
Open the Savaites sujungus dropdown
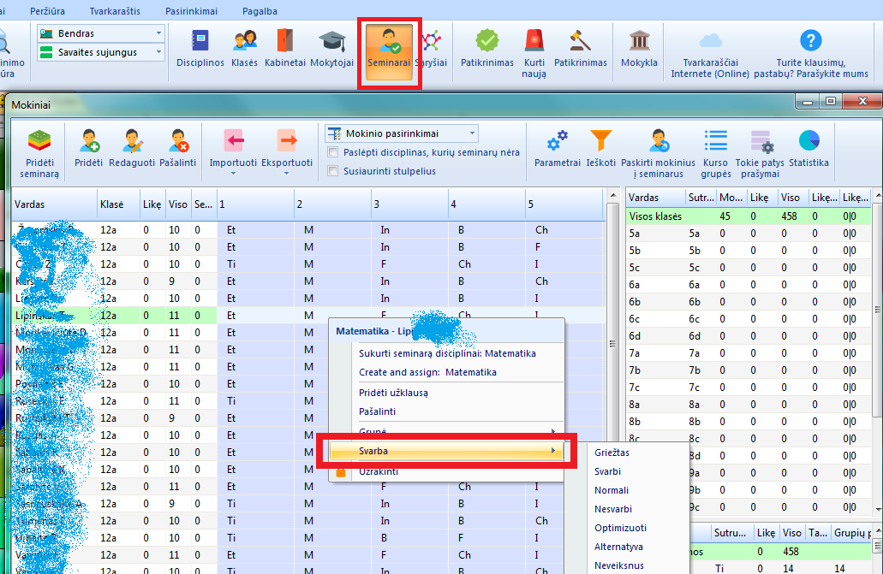pyautogui.click(x=100, y=52)
